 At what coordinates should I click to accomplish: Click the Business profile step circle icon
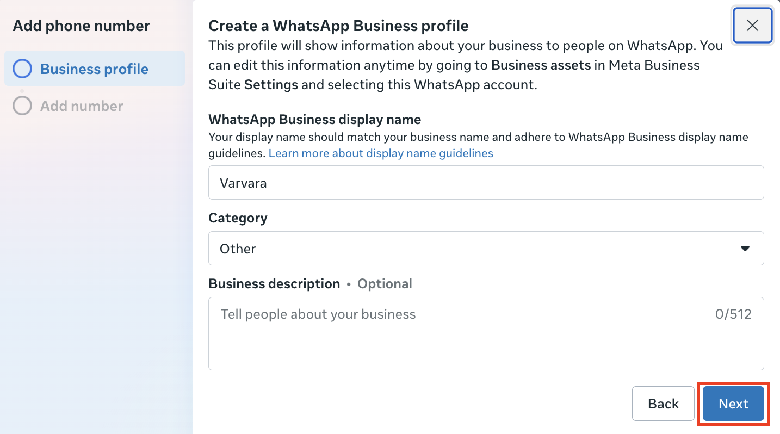pos(22,69)
